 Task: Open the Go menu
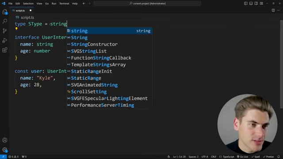pyautogui.click(x=47, y=4)
